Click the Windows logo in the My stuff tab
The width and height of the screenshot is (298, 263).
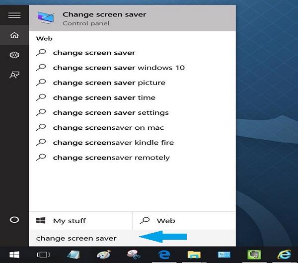(41, 220)
